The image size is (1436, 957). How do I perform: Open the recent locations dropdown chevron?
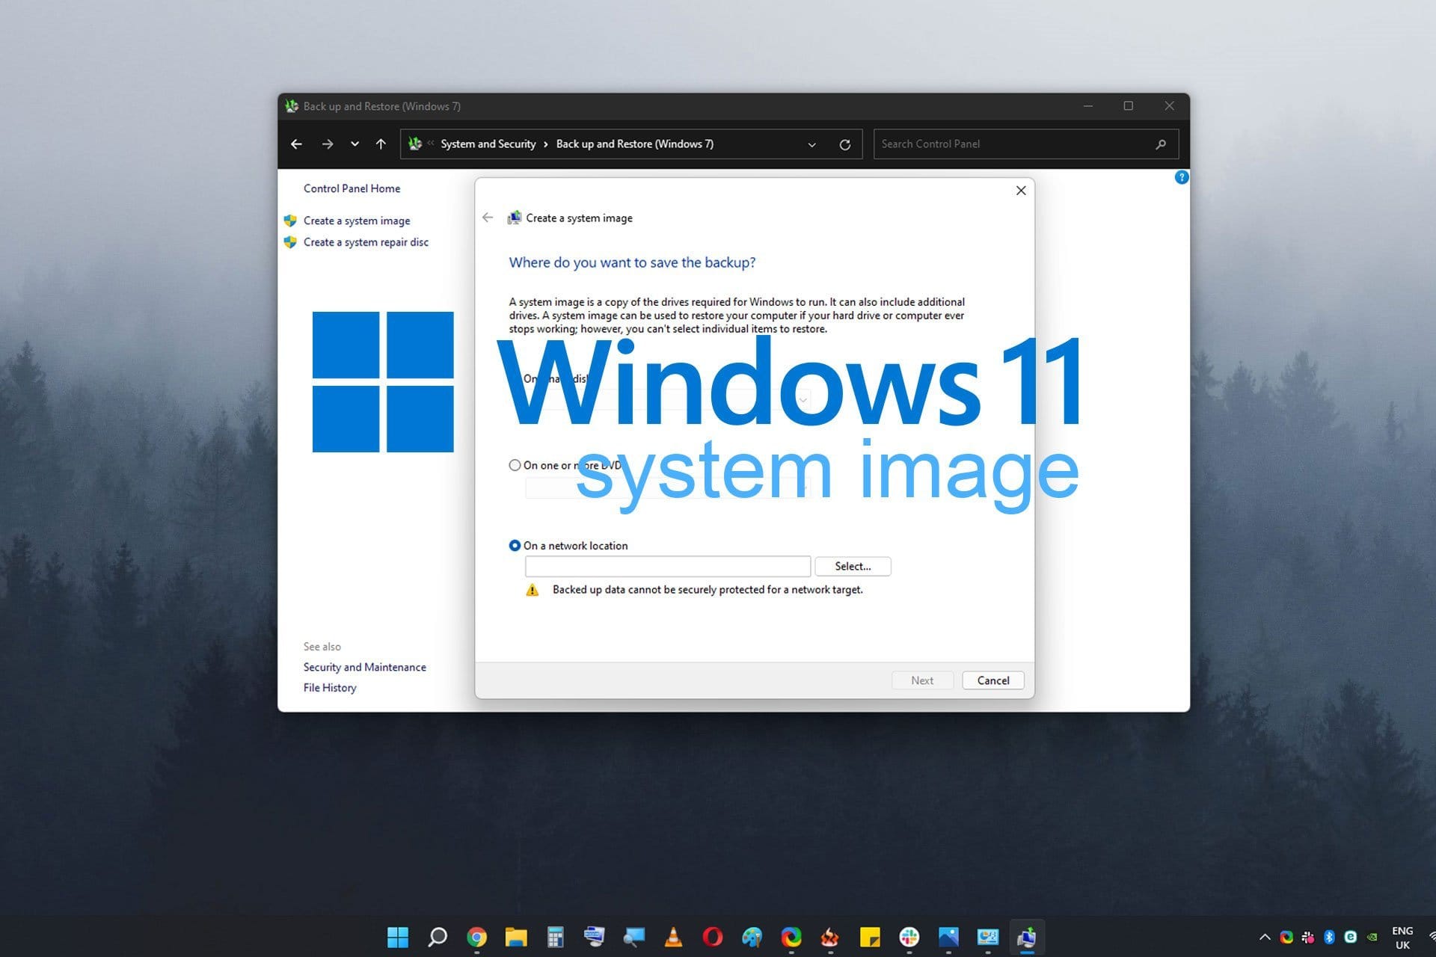355,144
